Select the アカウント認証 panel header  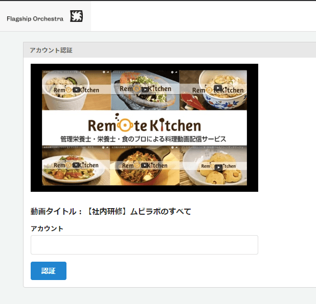pos(51,50)
